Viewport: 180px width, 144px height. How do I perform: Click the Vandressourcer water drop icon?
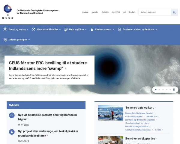tap(92, 29)
